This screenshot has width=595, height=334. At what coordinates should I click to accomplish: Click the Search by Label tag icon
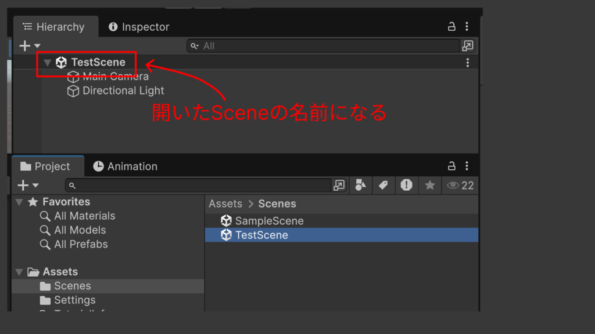pyautogui.click(x=383, y=186)
